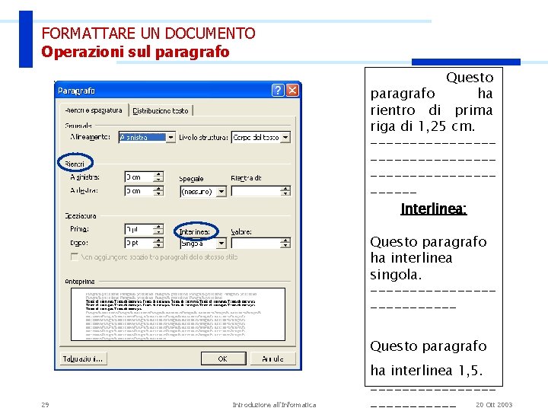Image resolution: width=548 pixels, height=411 pixels.
Task: Click the Rientra di value field
Action: click(256, 191)
